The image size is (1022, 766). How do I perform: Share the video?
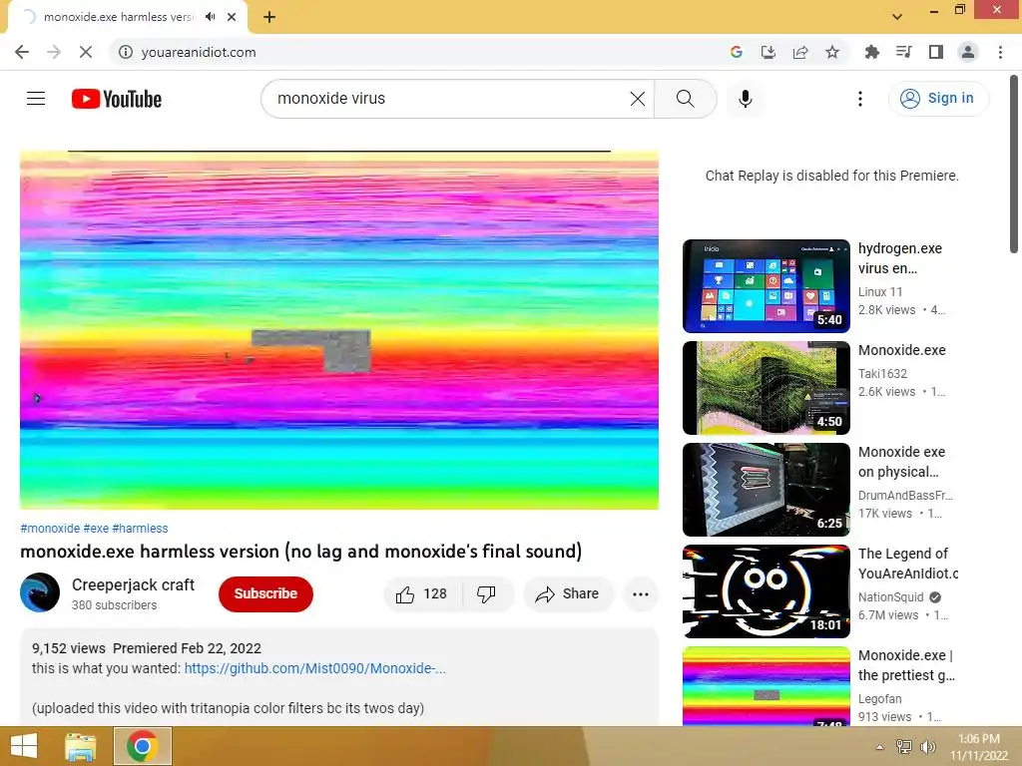568,594
